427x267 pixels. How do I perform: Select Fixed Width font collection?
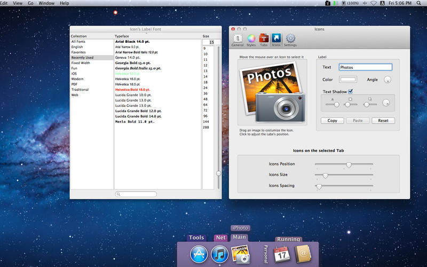pos(81,63)
